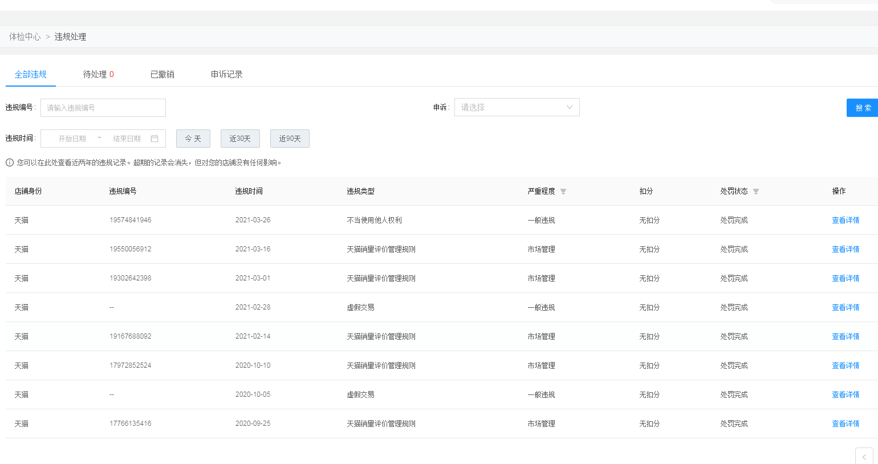Click date cell 2020-10-10

coord(253,365)
